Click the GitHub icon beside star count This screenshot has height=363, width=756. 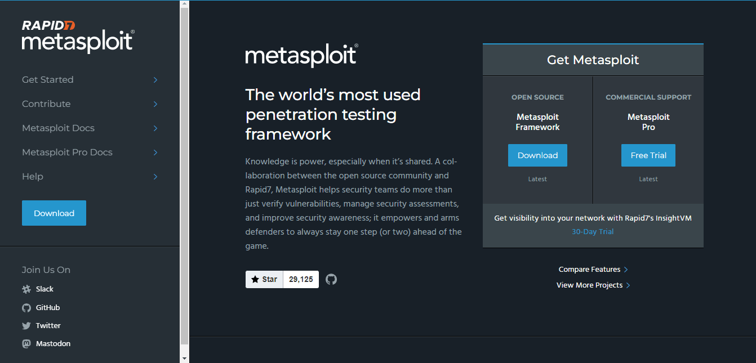331,279
